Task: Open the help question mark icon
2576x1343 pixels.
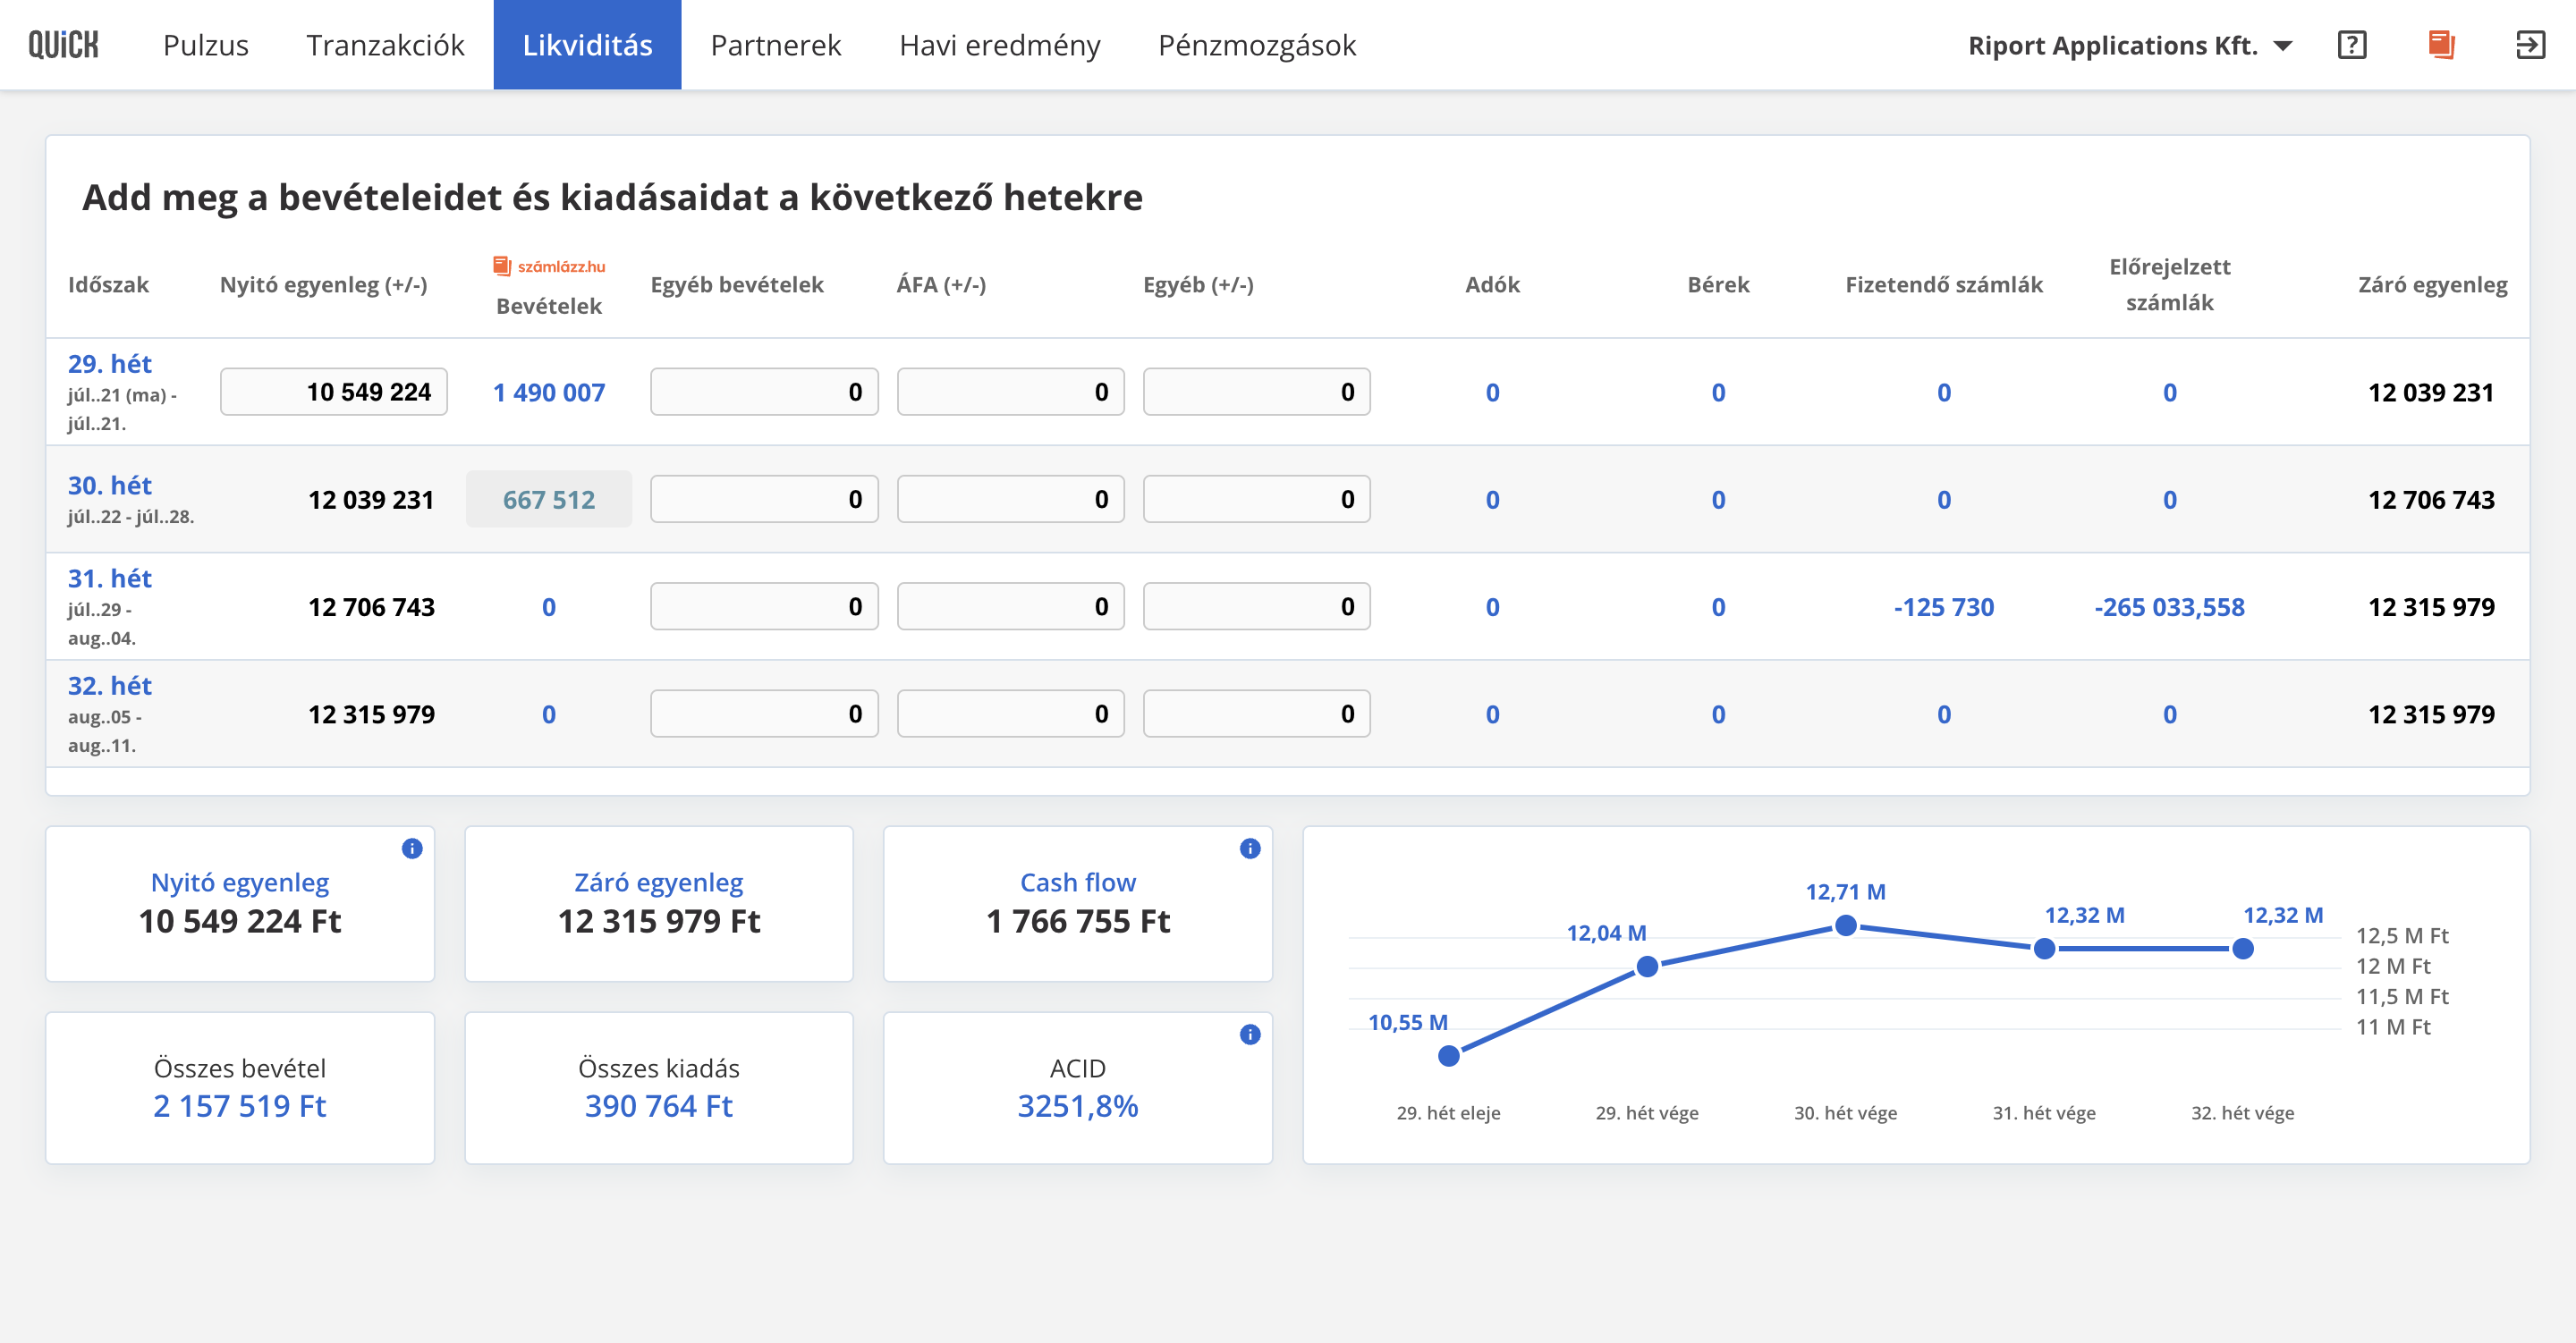Action: [x=2352, y=45]
